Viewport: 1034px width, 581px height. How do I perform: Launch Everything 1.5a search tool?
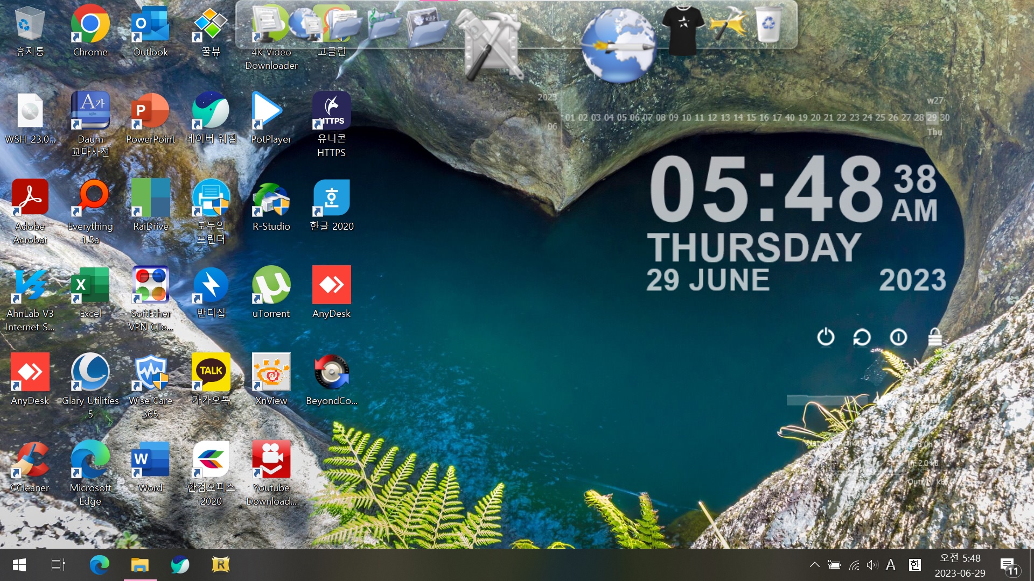pos(90,212)
